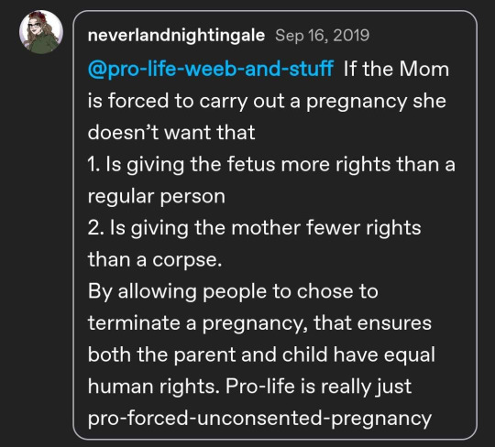
Task: Click the line 'terminate a pregnancy, that ensures'
Action: [x=259, y=323]
